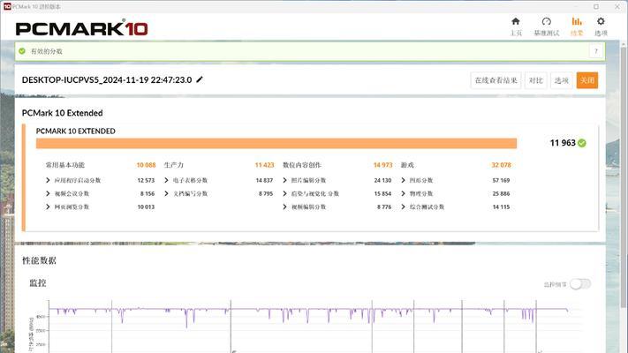Click the score value 8 156

[148, 194]
